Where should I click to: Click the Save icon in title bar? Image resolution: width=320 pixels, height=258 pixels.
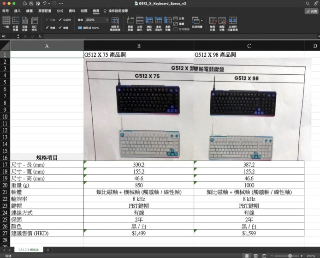tap(31, 4)
